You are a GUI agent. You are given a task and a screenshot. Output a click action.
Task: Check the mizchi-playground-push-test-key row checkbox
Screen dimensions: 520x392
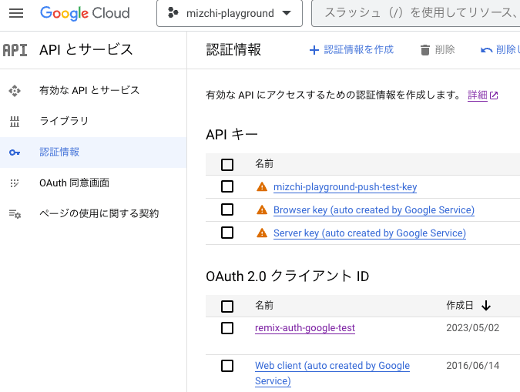[x=227, y=186]
